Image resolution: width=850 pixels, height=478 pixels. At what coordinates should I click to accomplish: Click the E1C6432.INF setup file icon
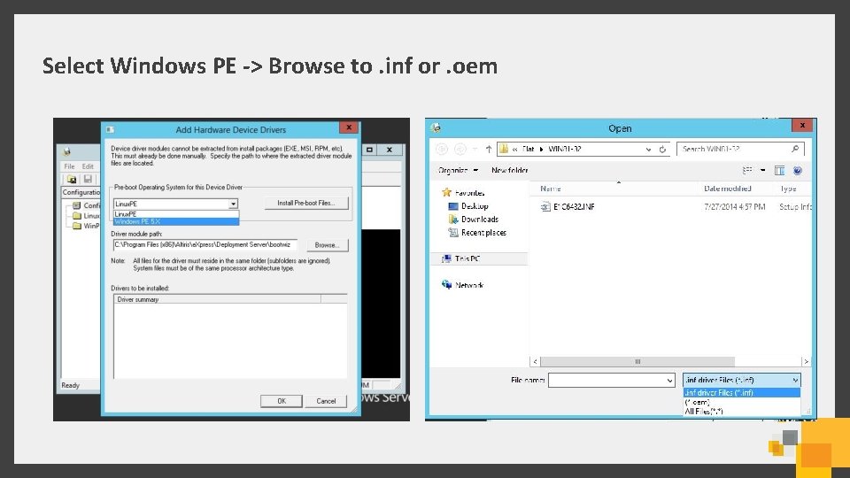pos(545,206)
